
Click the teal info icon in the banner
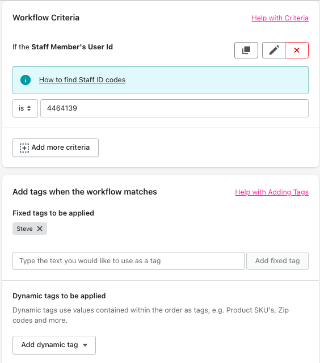tap(26, 80)
